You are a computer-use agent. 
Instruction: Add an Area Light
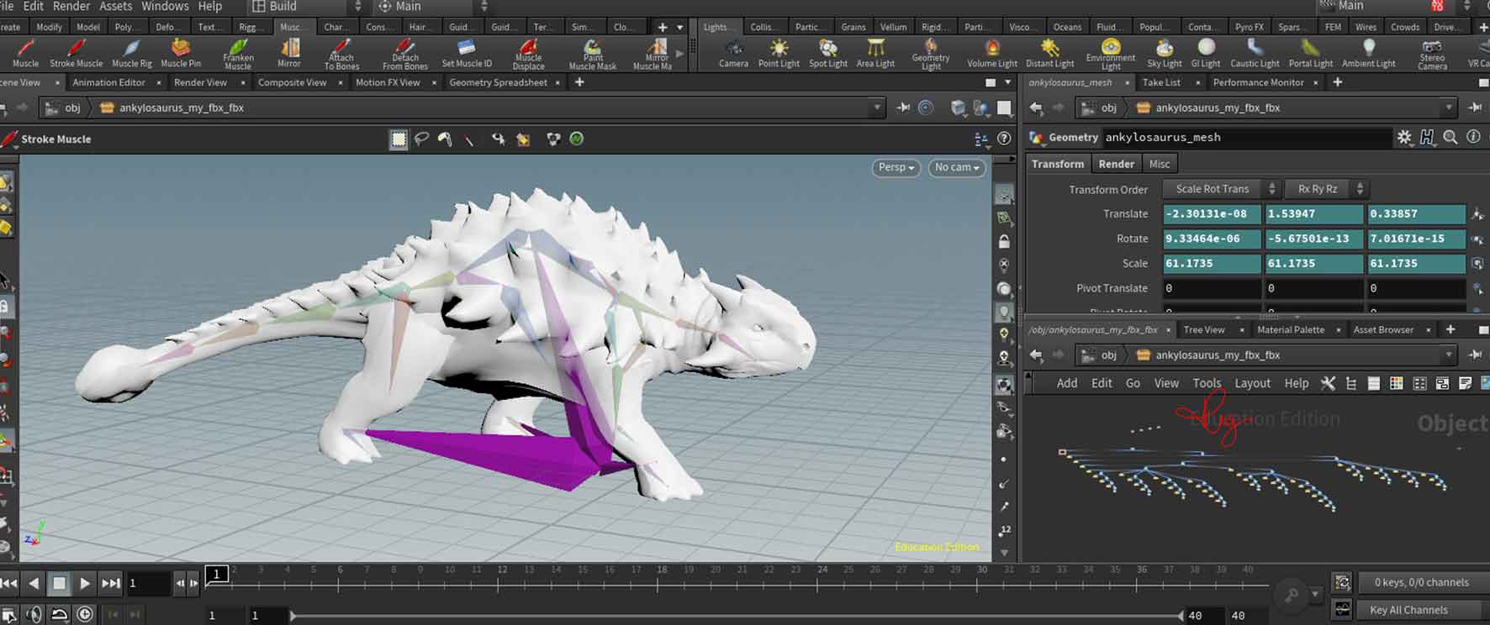click(x=875, y=54)
